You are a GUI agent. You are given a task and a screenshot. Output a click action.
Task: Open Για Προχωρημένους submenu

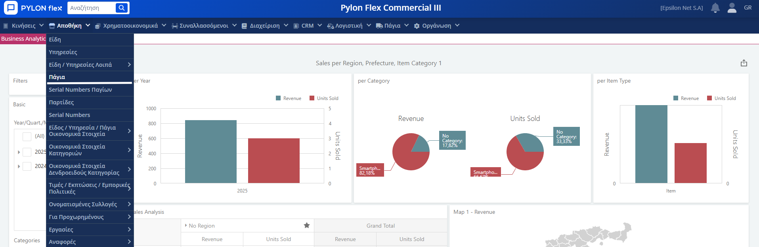point(90,217)
